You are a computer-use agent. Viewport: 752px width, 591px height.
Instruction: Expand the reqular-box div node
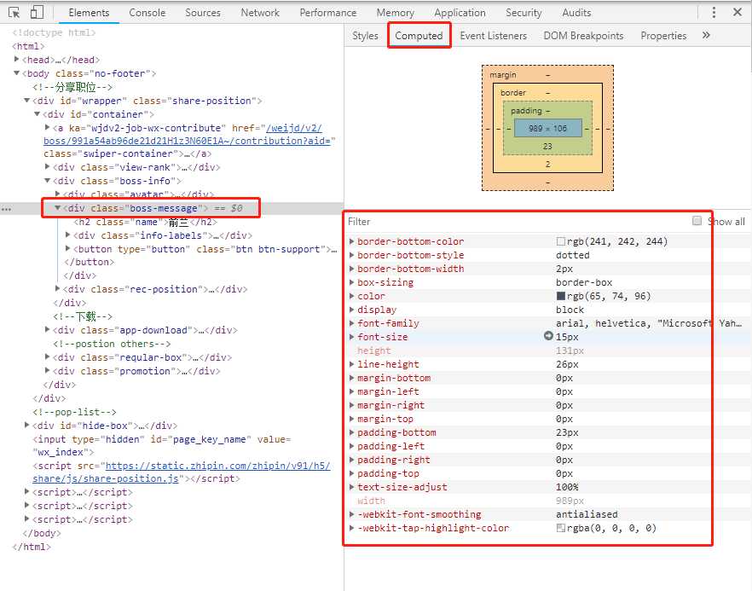[x=47, y=356]
